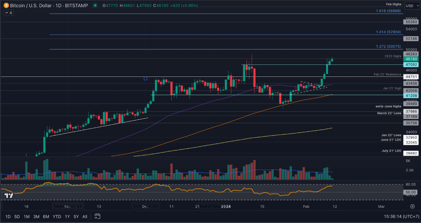Select the YTD time range
421x223 pixels.
[57, 216]
